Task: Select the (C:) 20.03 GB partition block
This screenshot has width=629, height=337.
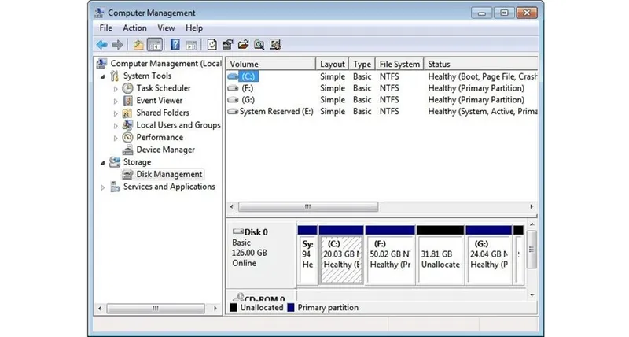Action: pos(341,254)
